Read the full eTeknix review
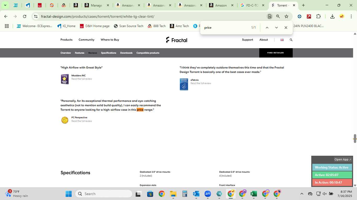Viewport: 357px width, 200px height. [201, 83]
